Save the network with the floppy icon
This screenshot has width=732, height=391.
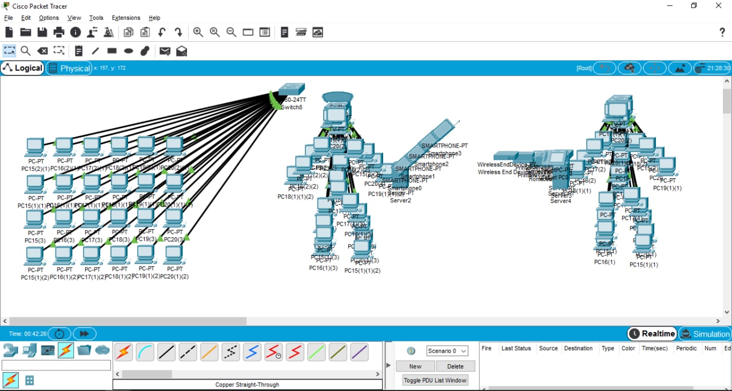click(x=42, y=33)
